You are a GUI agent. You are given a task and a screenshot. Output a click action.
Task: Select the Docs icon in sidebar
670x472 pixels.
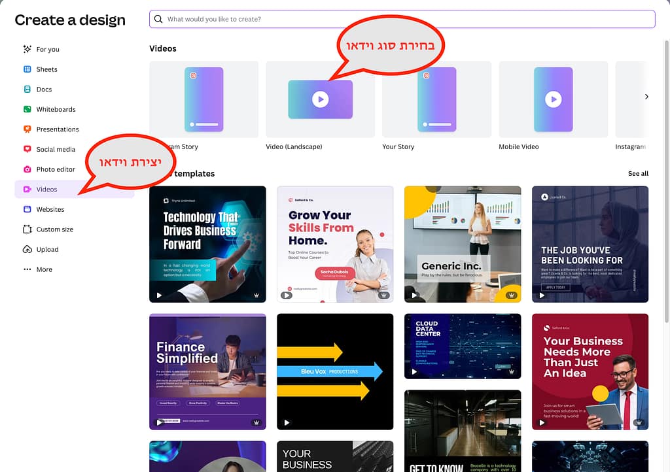click(x=27, y=90)
